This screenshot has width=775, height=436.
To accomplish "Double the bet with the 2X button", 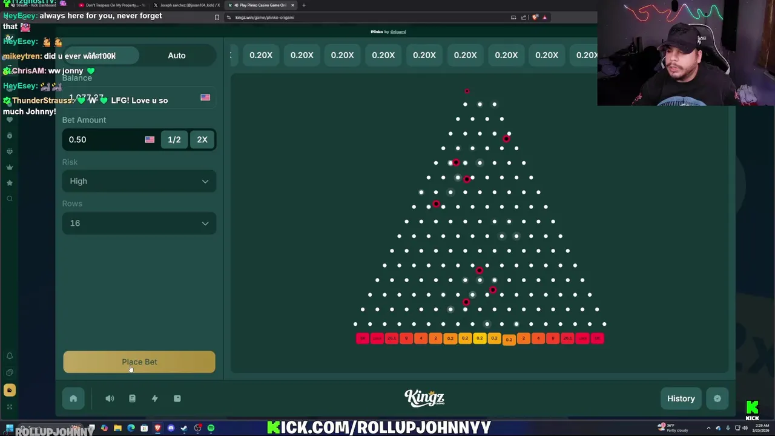I will click(202, 139).
